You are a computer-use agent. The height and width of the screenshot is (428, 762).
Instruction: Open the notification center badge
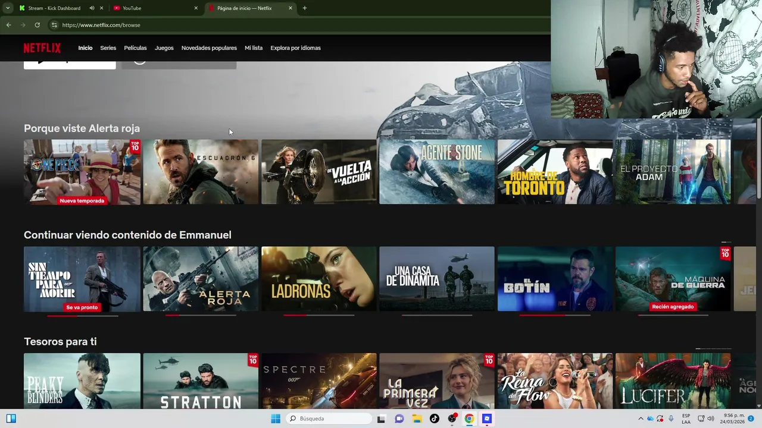click(751, 418)
